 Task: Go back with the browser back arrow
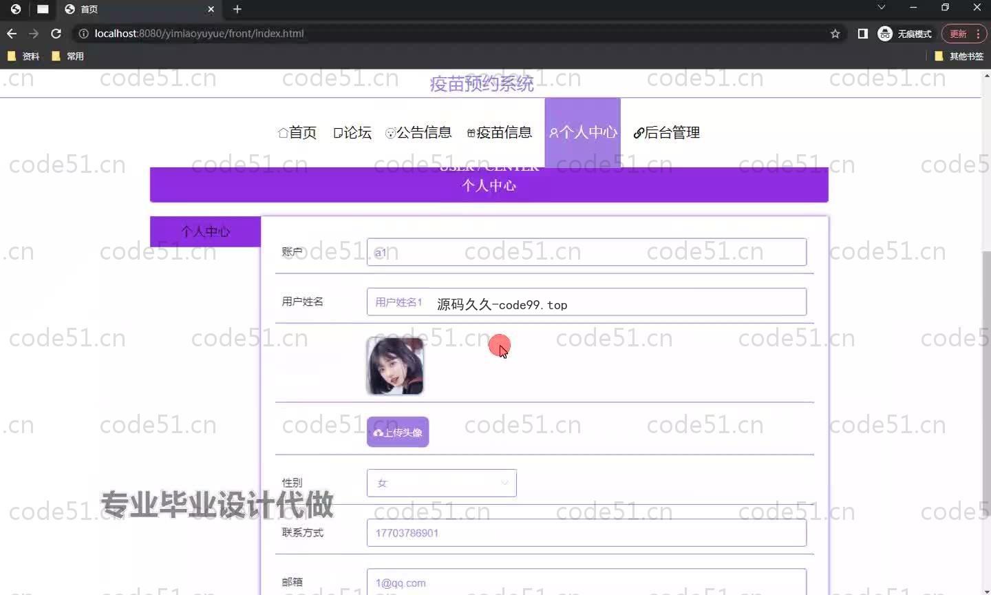coord(12,33)
